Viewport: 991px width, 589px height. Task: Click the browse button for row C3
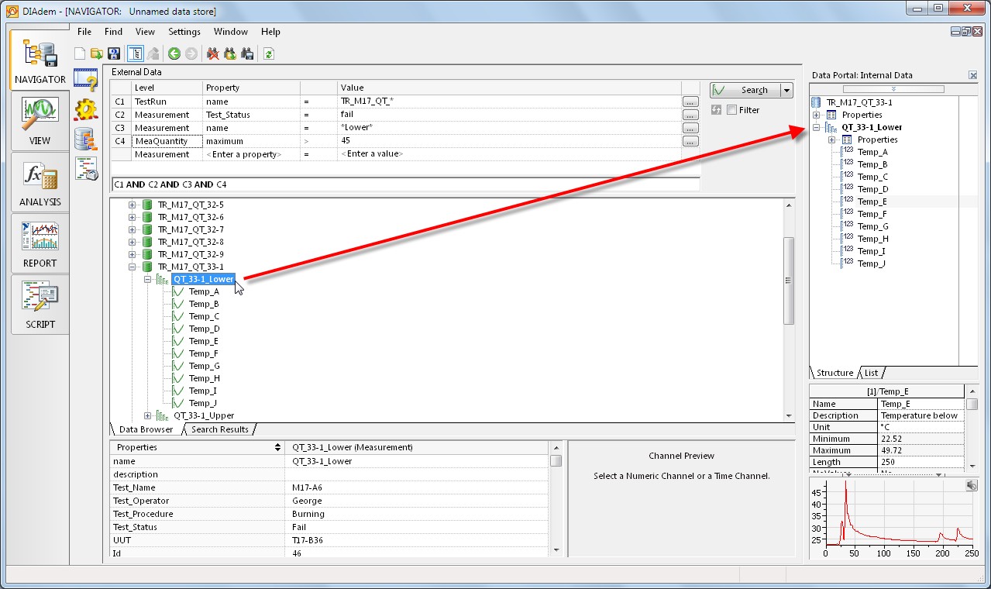tap(690, 128)
